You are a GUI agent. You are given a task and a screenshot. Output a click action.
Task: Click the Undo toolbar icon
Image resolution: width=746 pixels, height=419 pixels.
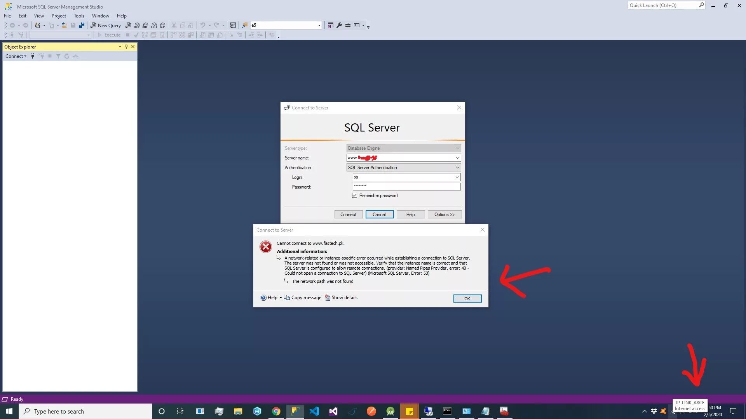(x=203, y=25)
